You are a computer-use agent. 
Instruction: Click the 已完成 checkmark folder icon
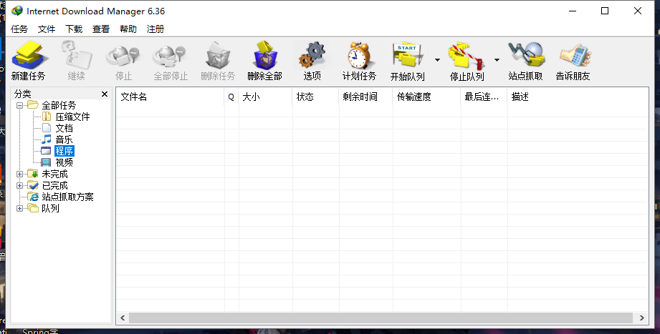click(33, 185)
